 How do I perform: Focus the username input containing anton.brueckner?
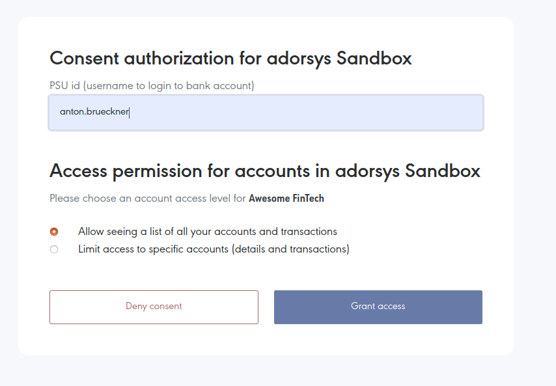point(266,112)
